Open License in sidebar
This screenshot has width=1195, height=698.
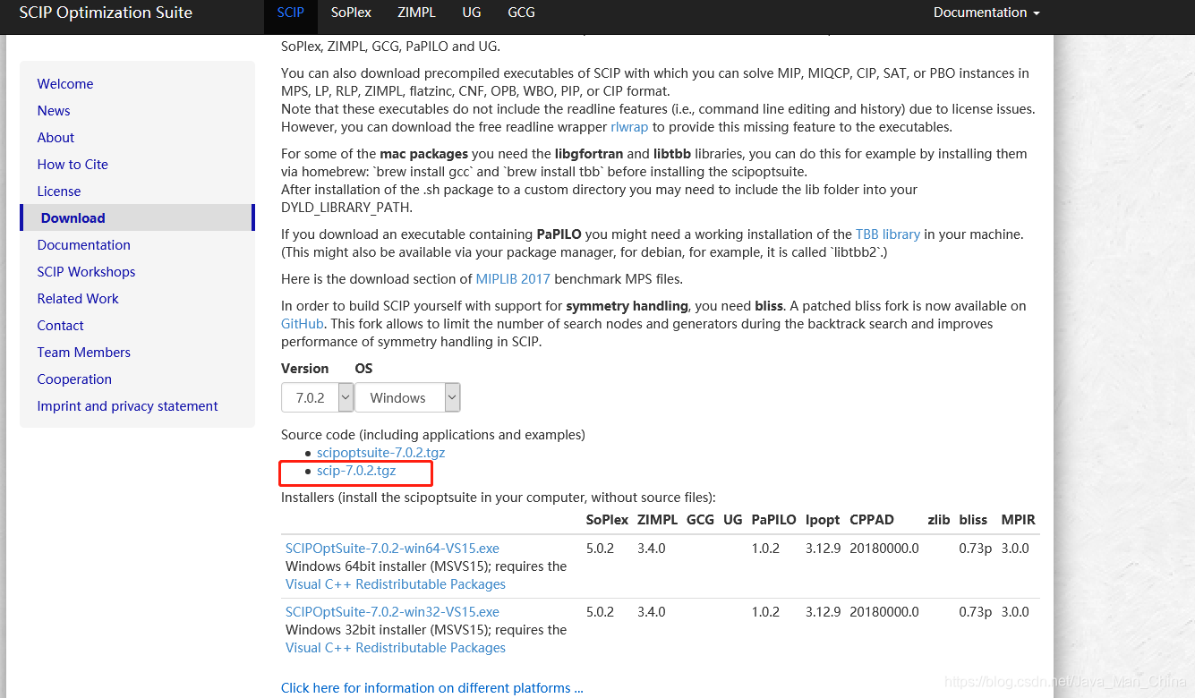click(x=59, y=192)
